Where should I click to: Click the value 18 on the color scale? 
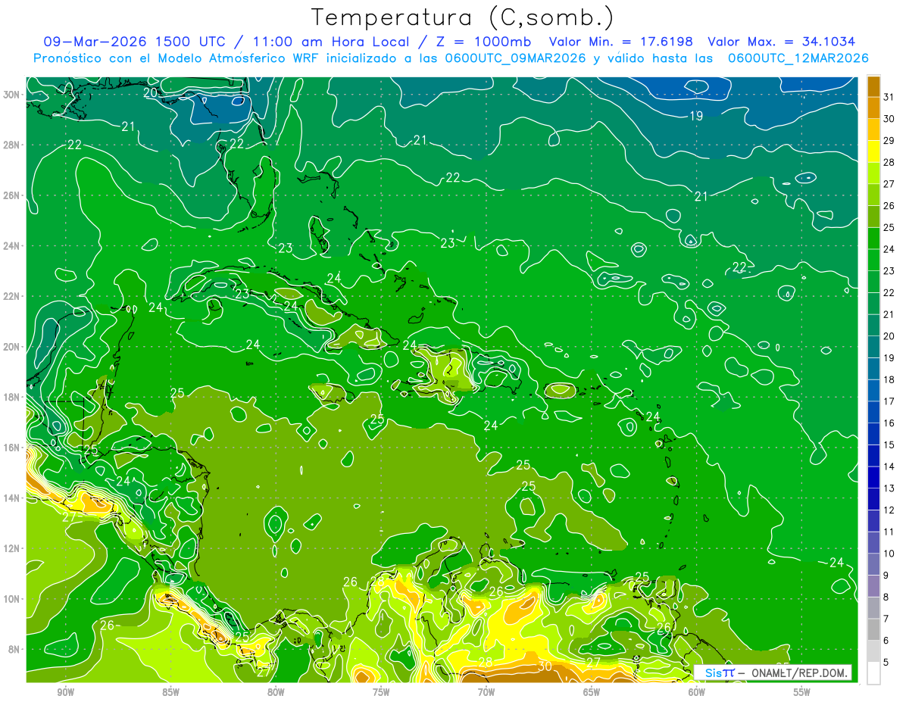889,379
